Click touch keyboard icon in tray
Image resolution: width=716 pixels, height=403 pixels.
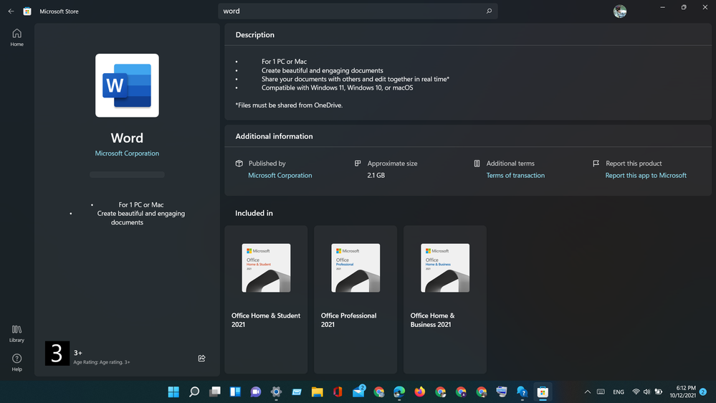pos(601,392)
